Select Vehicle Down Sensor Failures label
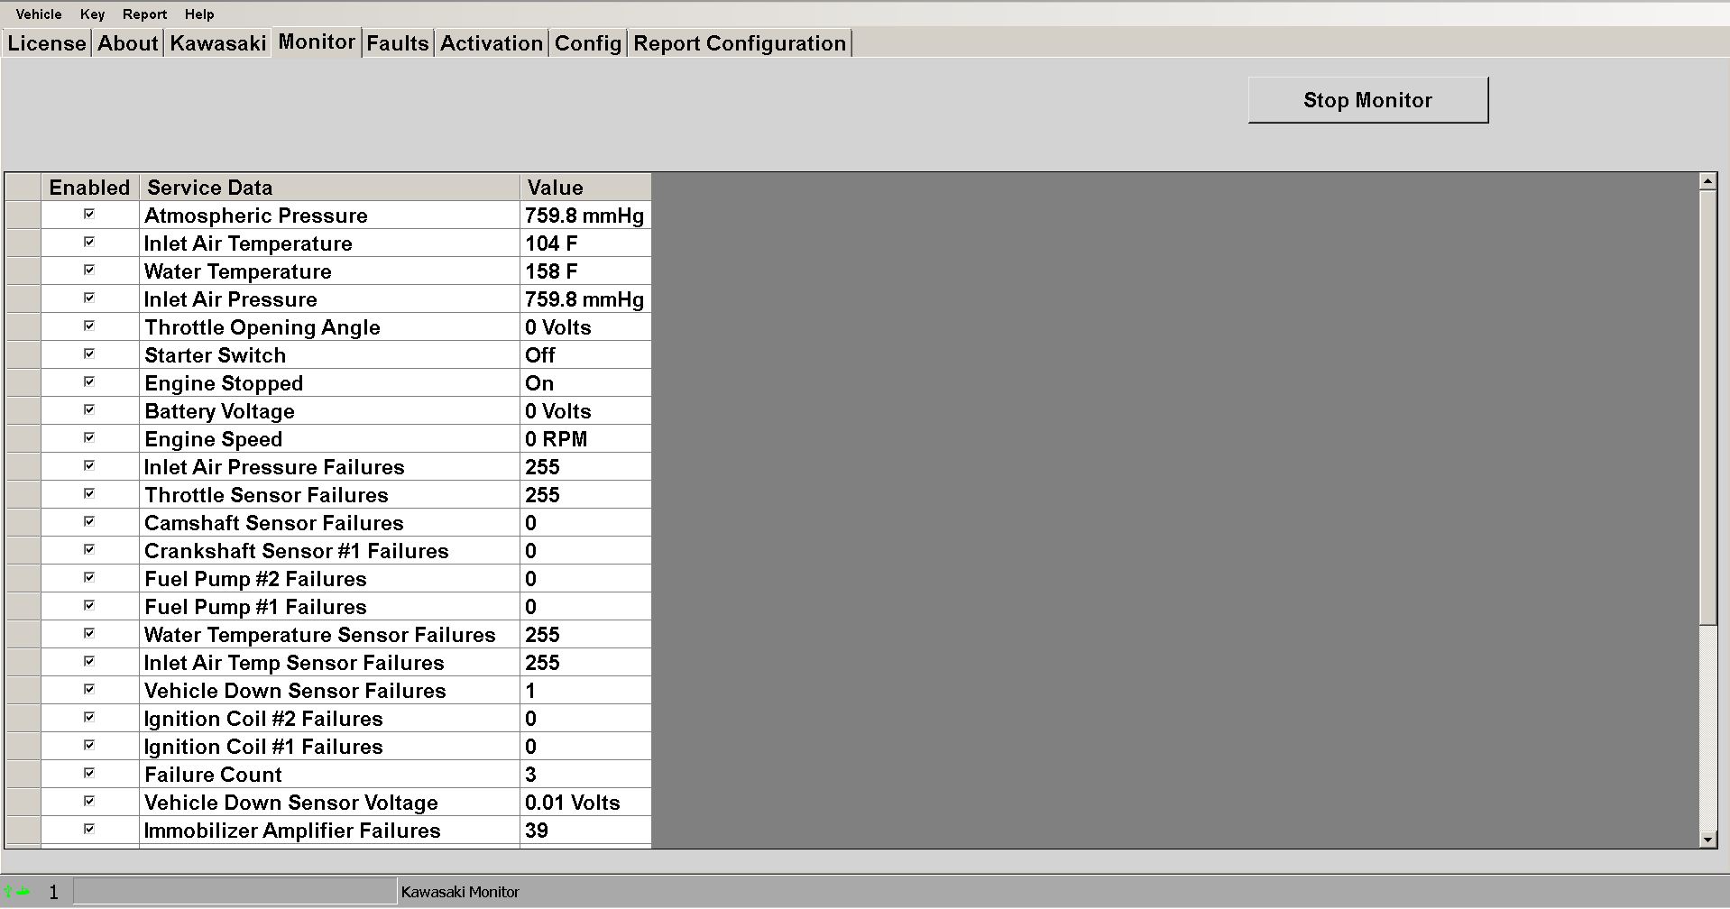 point(295,691)
